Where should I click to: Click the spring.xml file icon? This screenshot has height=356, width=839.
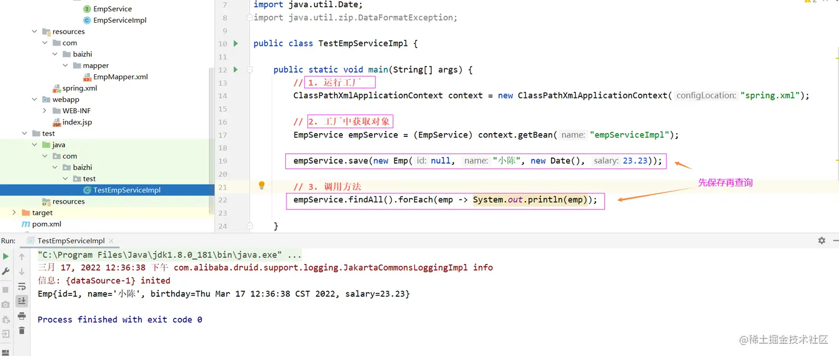coord(57,88)
